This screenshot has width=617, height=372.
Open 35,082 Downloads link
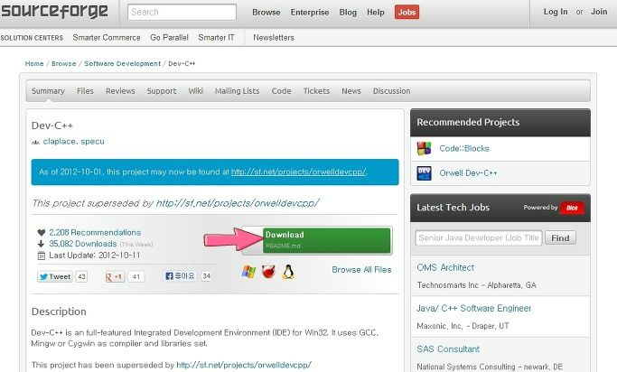click(x=82, y=244)
